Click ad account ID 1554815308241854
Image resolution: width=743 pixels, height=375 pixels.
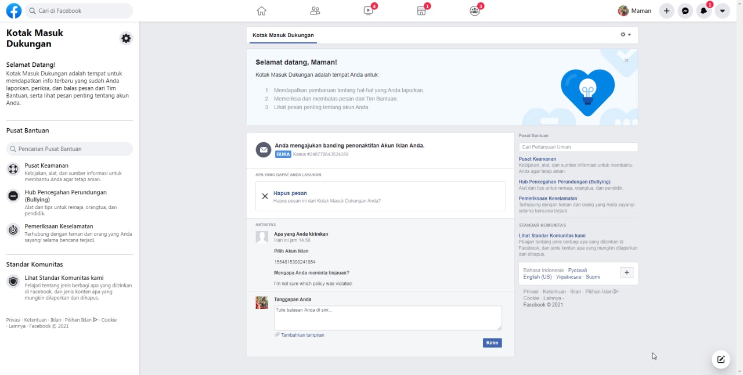click(x=295, y=262)
